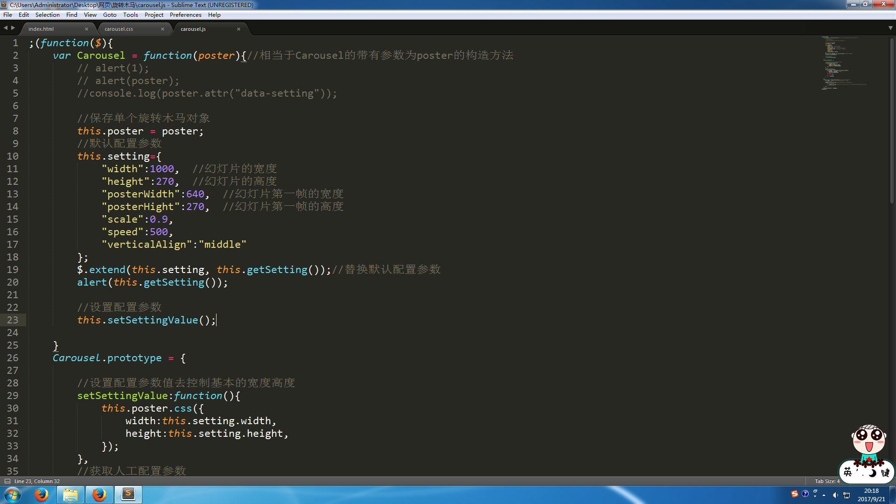The width and height of the screenshot is (896, 504).
Task: Toggle the Sogou punctuation mode icon
Action: click(860, 473)
